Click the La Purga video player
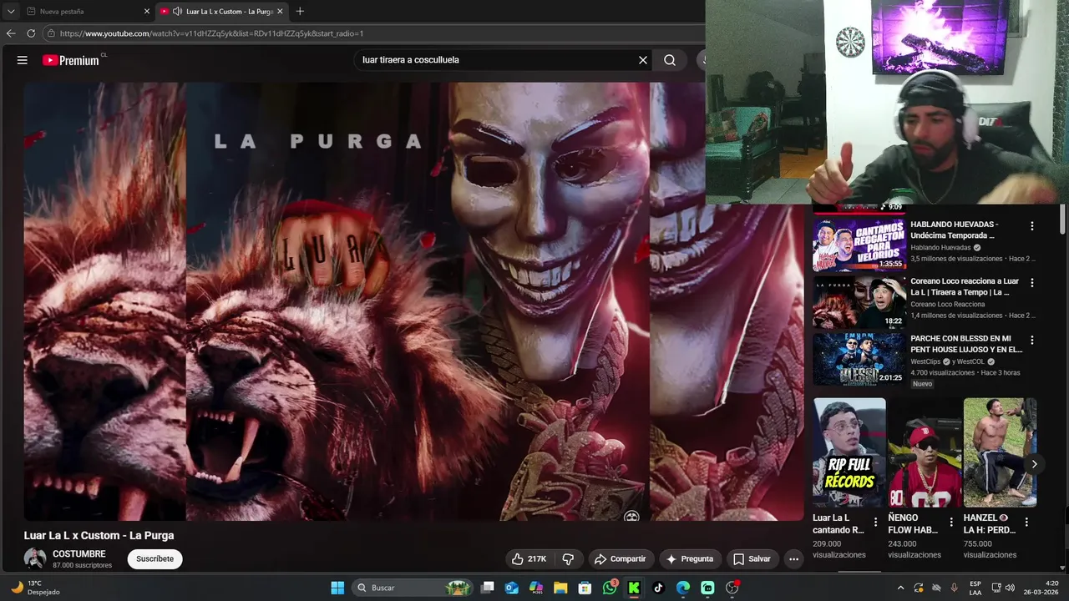Image resolution: width=1069 pixels, height=601 pixels. click(x=413, y=301)
